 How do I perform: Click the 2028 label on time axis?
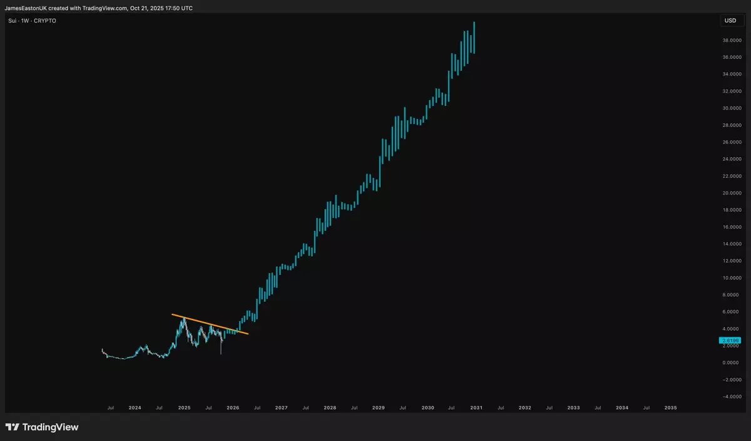tap(330, 408)
